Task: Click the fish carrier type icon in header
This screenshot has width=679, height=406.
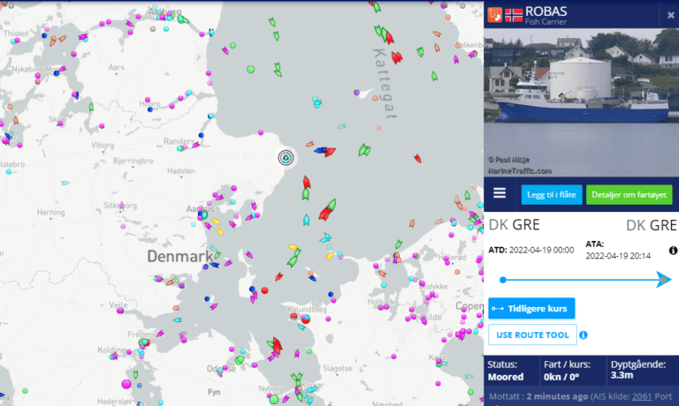Action: 495,15
